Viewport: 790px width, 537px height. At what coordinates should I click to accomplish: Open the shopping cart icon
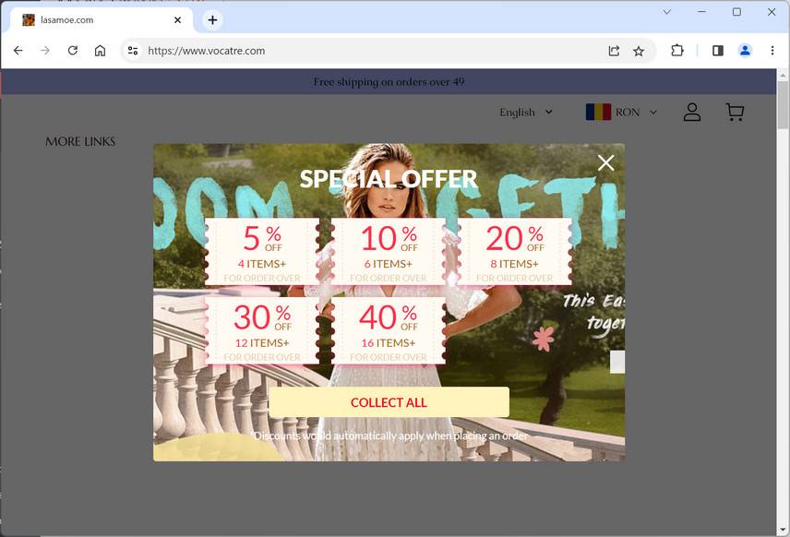click(735, 112)
